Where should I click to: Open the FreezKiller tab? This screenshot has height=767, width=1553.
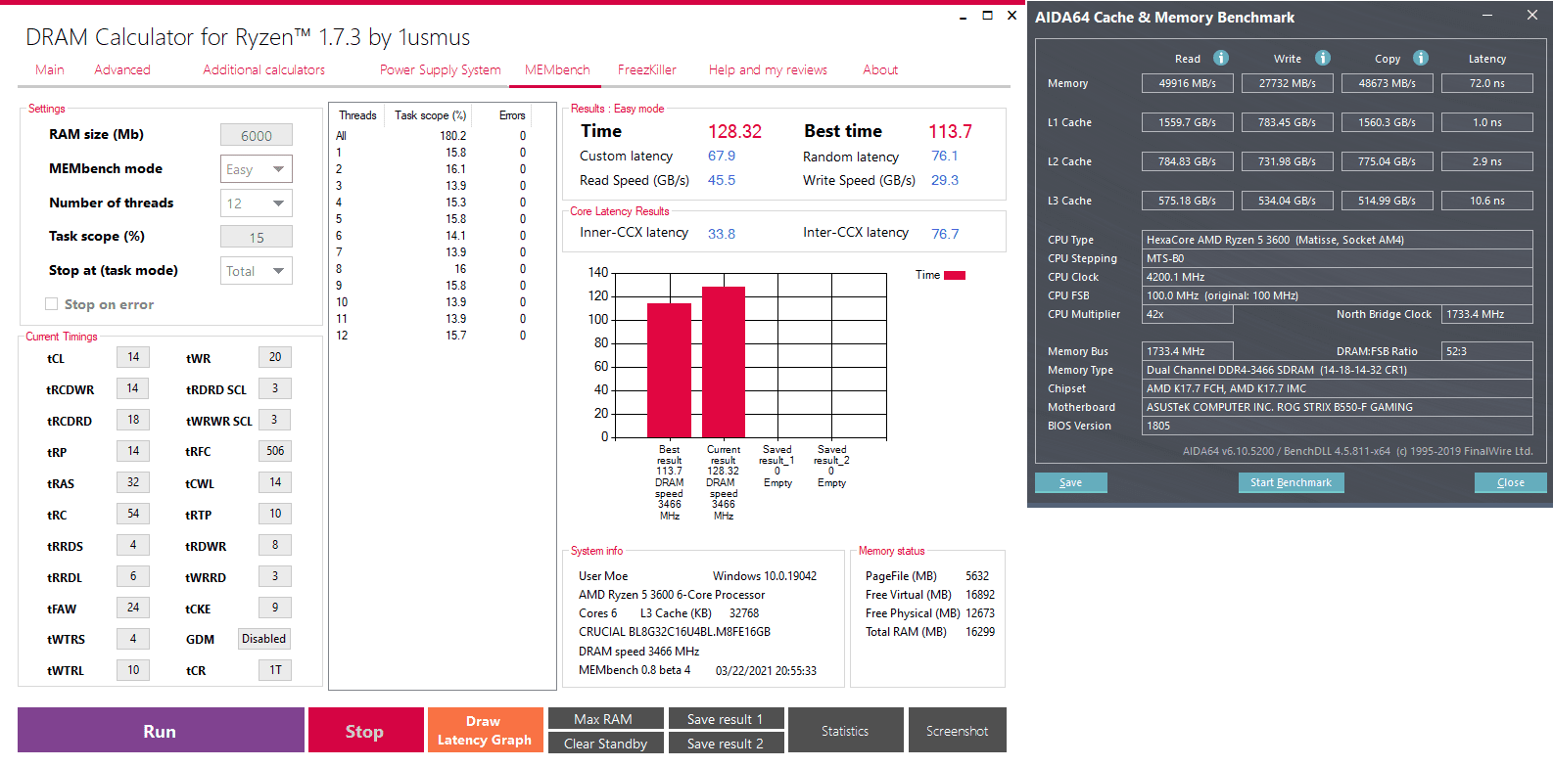(x=647, y=70)
